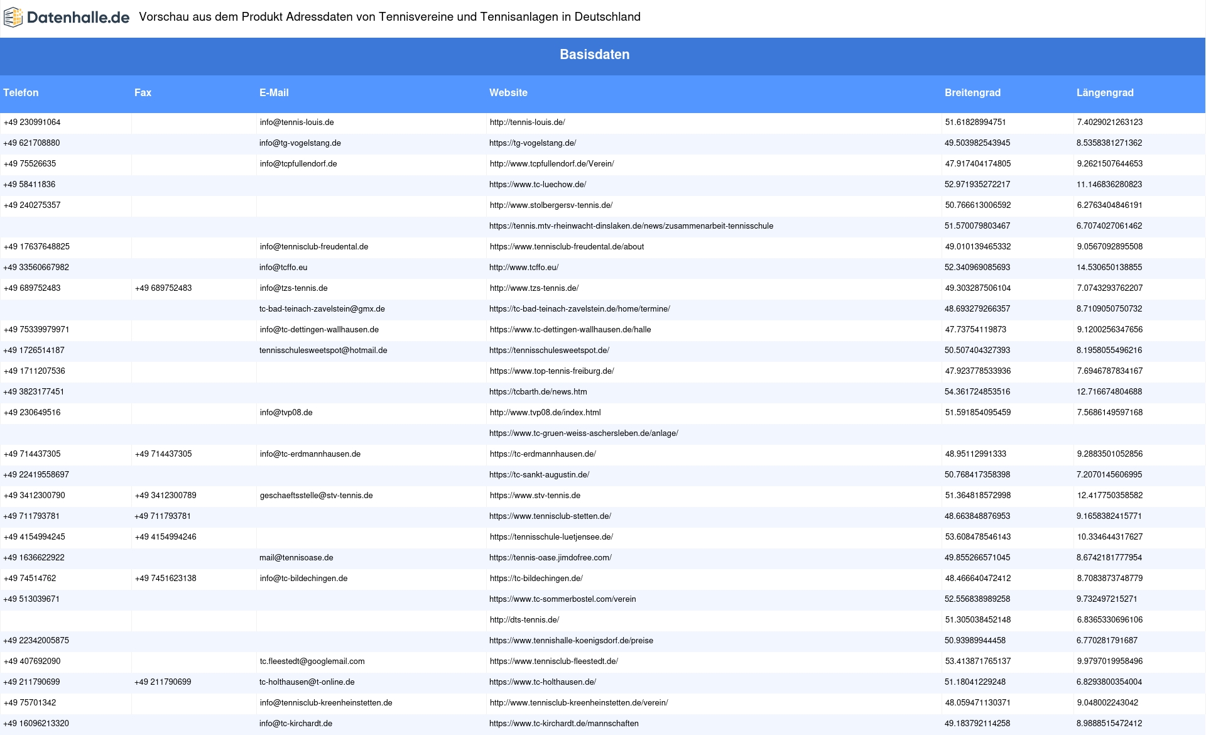
Task: Select the Fax column header
Action: click(143, 92)
